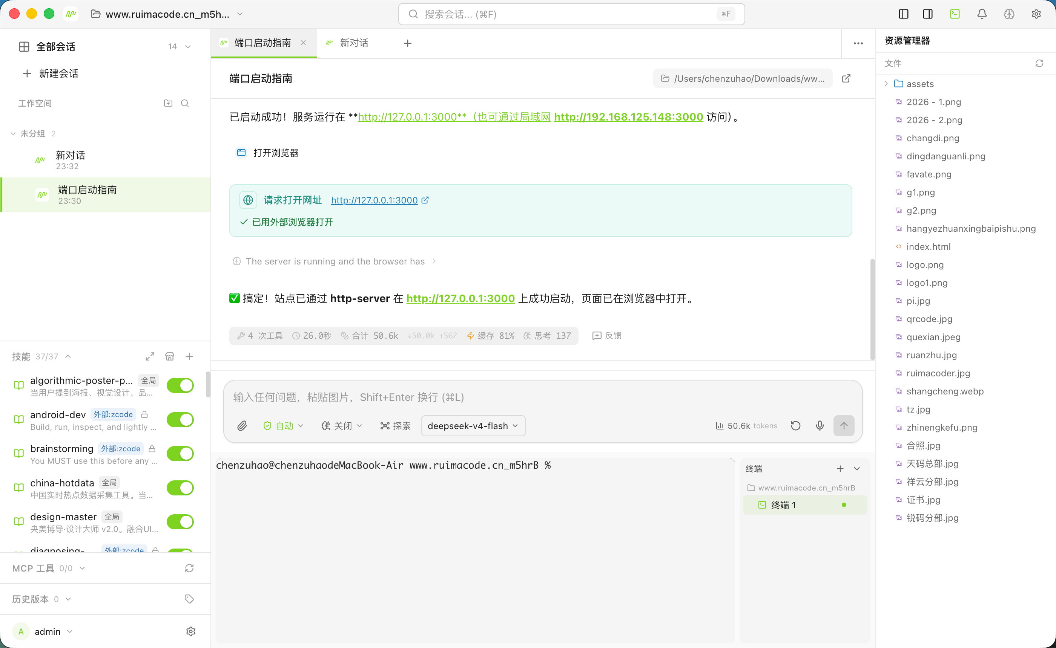Viewport: 1056px width, 648px height.
Task: Open qrcode.jpg in file explorer
Action: tap(929, 319)
